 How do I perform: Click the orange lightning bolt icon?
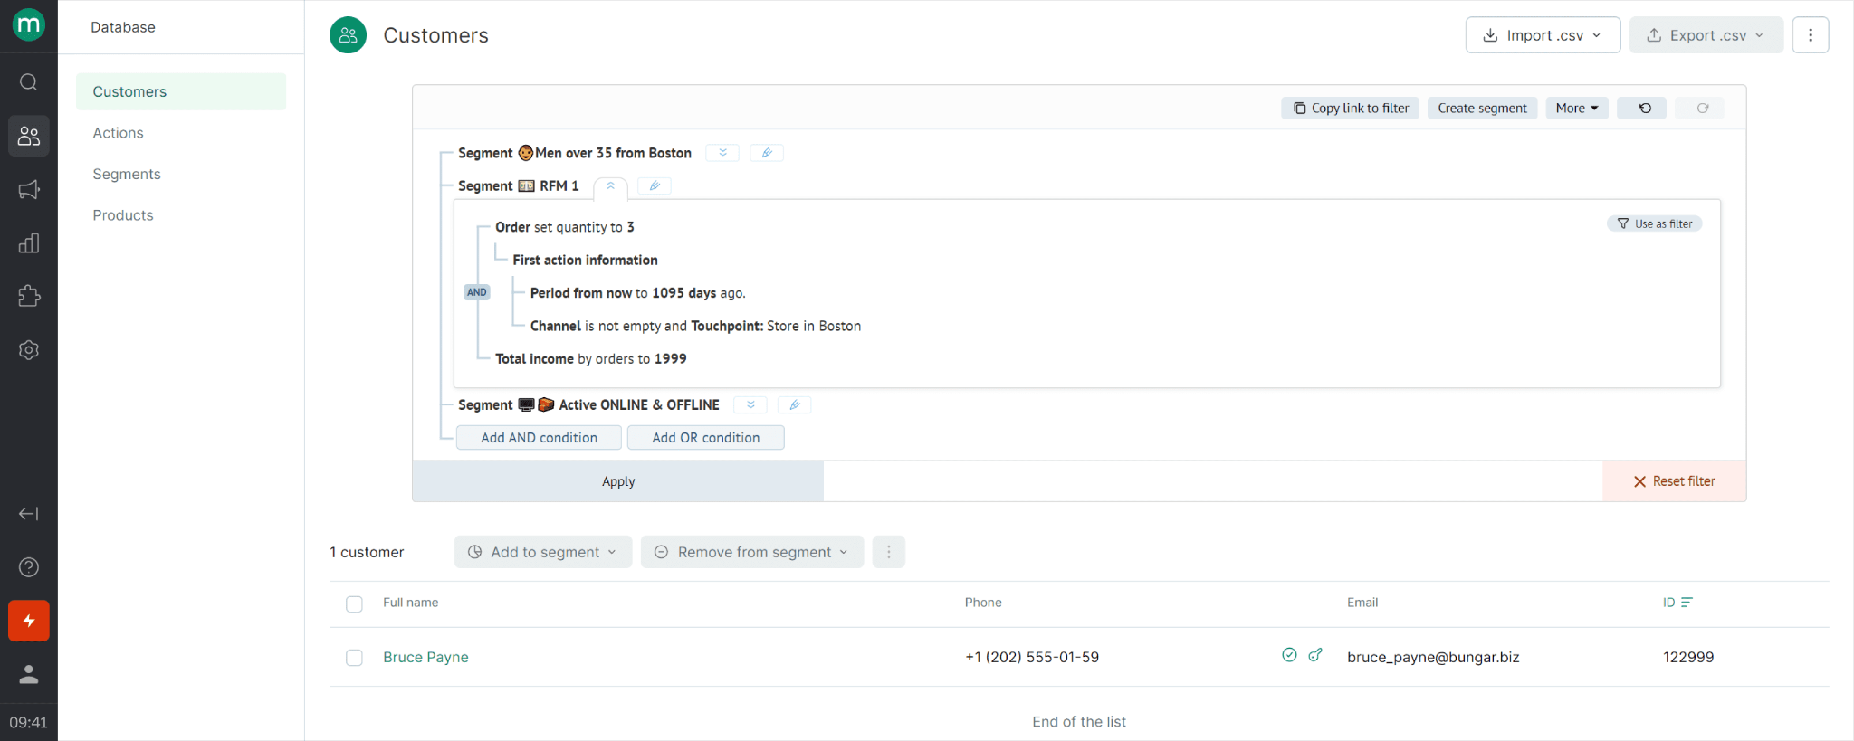click(x=29, y=621)
